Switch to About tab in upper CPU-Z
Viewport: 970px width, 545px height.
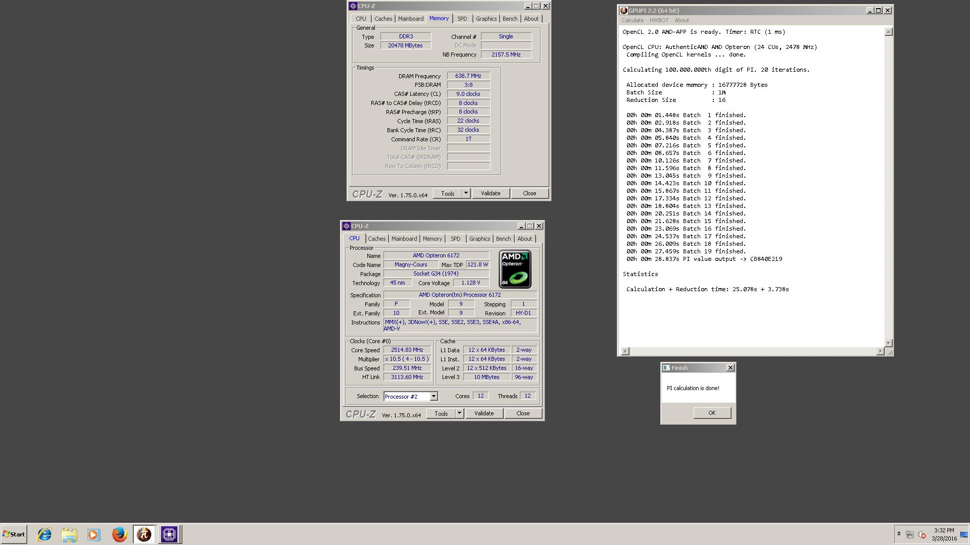[x=531, y=19]
